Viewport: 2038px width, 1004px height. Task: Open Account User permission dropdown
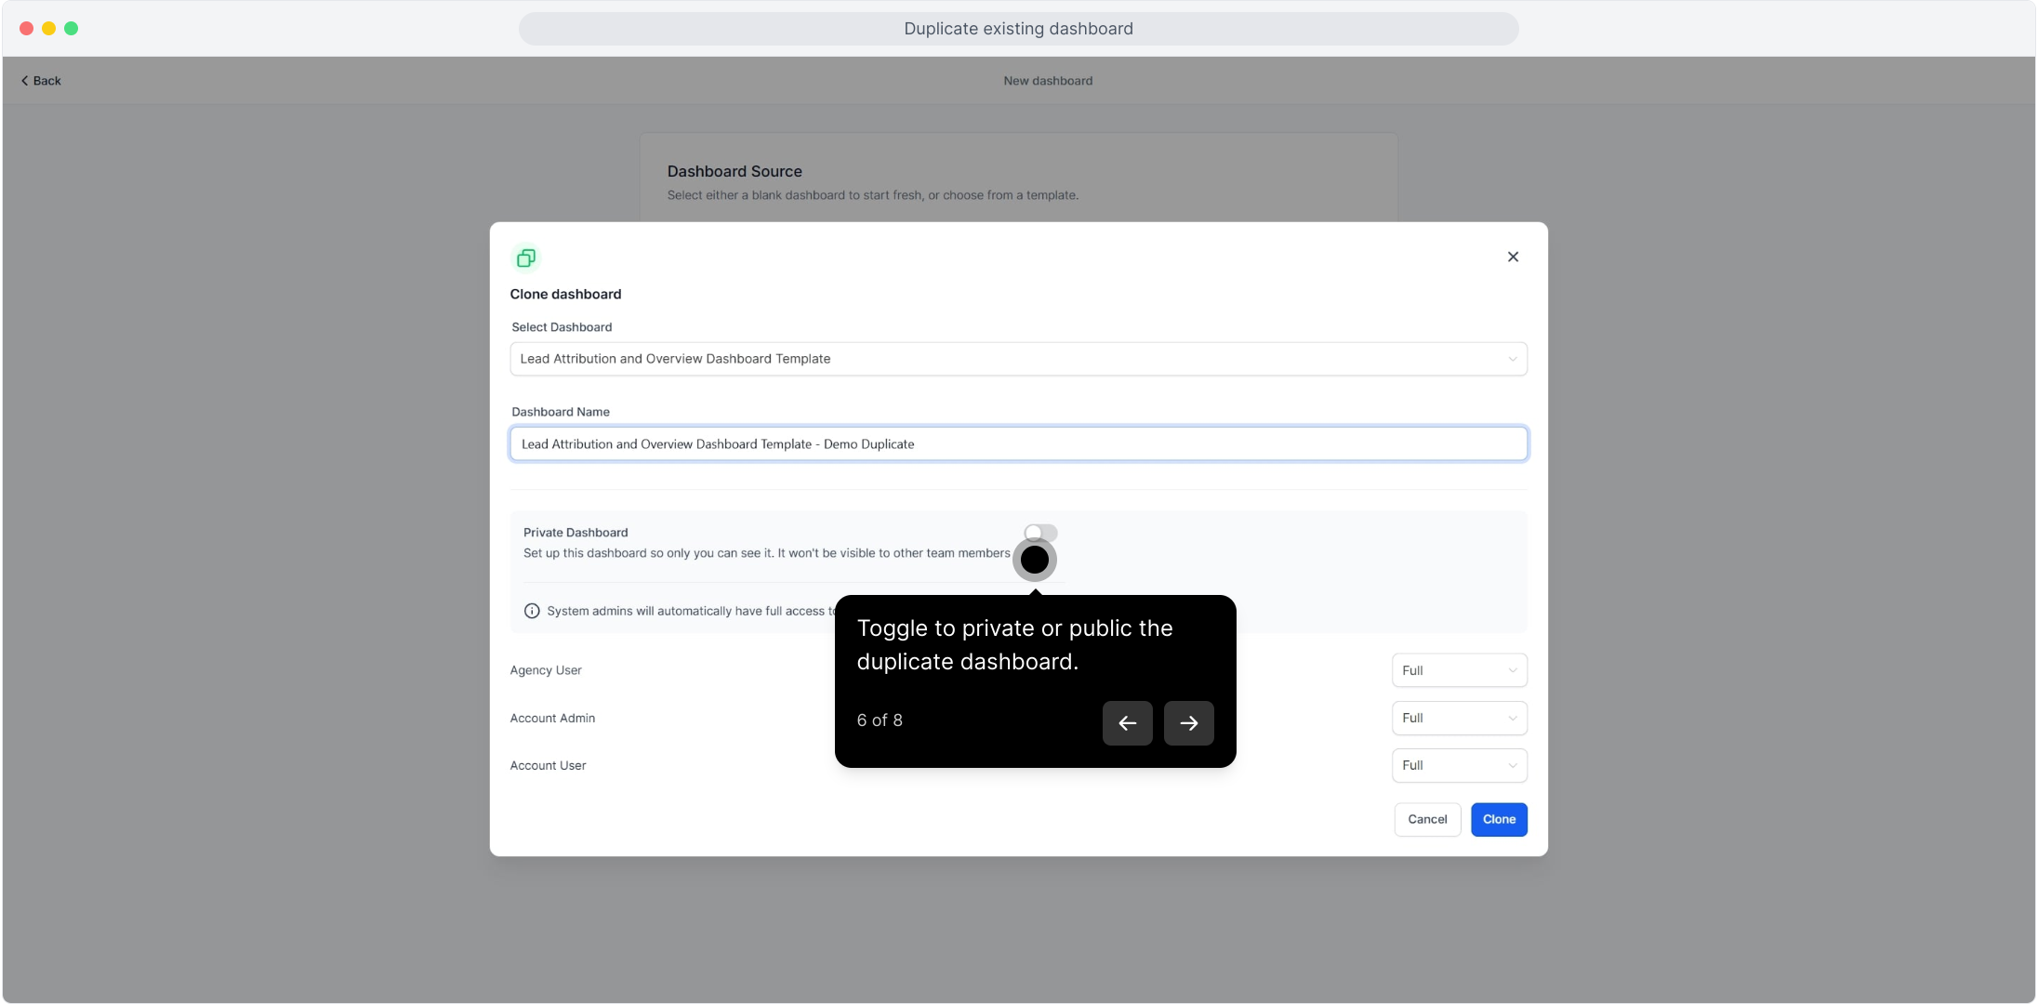[1459, 765]
